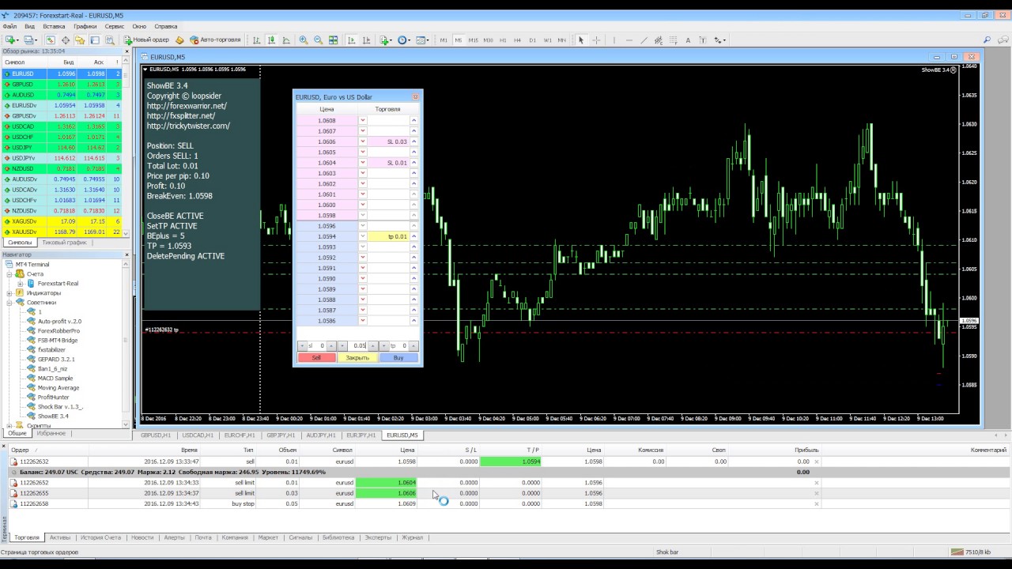Screen dimensions: 1012x569
Task: Switch to M30 timeframe
Action: (x=489, y=40)
